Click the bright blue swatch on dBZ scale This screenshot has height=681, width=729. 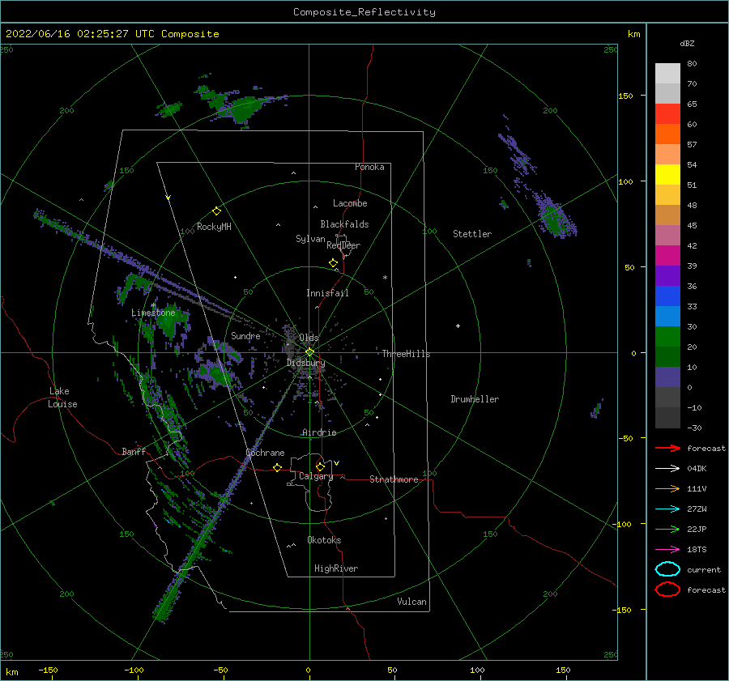pos(667,296)
